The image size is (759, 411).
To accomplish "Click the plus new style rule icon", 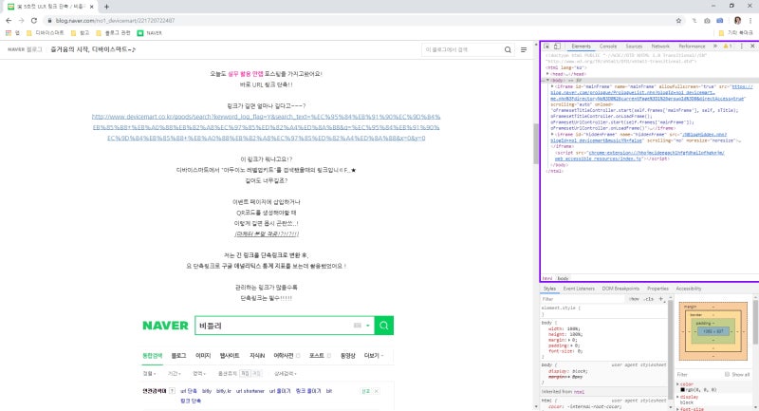I will 660,299.
